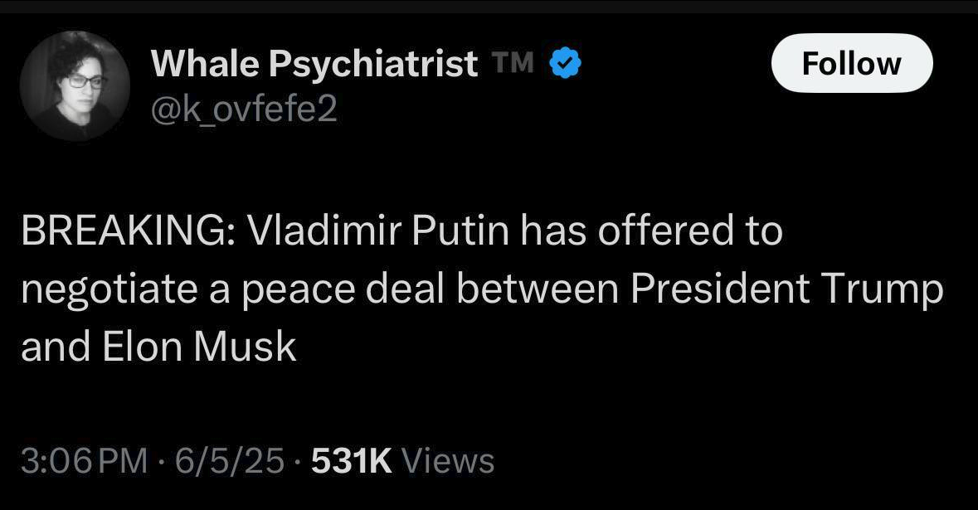Click the words President Trump in the post
The width and height of the screenshot is (978, 510).
[x=786, y=290]
